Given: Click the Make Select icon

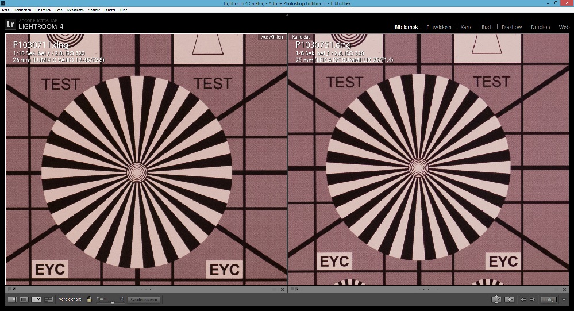Looking at the screenshot, I should 509,300.
